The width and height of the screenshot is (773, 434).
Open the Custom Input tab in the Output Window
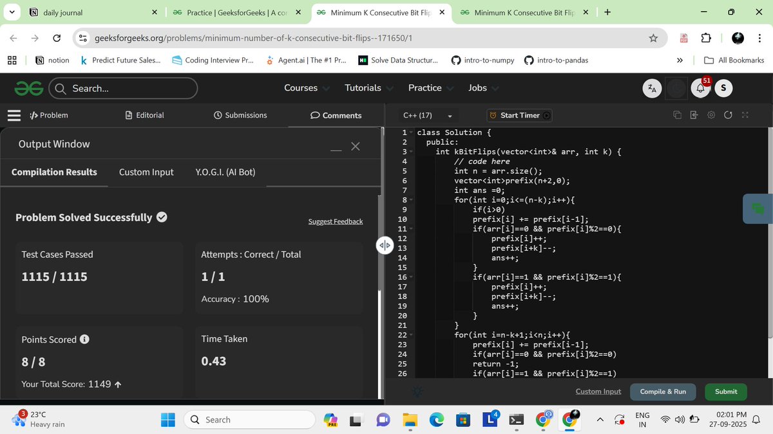click(146, 172)
